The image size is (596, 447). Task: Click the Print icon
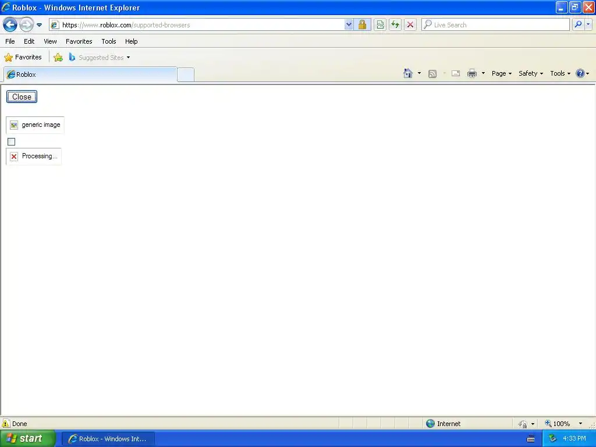pyautogui.click(x=471, y=73)
